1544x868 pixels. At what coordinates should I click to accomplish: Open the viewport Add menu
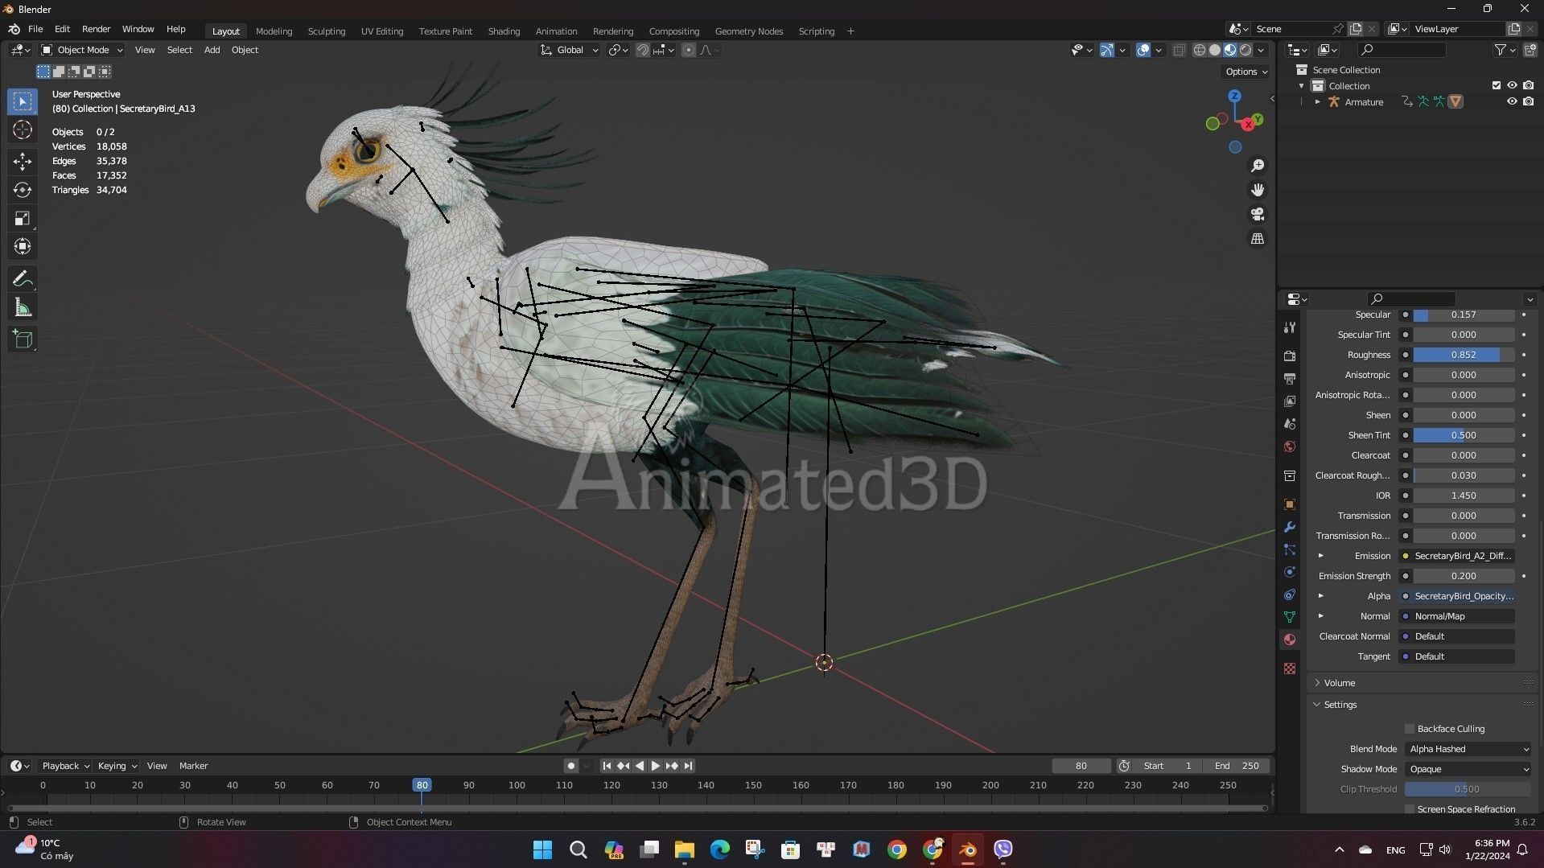[x=212, y=50]
